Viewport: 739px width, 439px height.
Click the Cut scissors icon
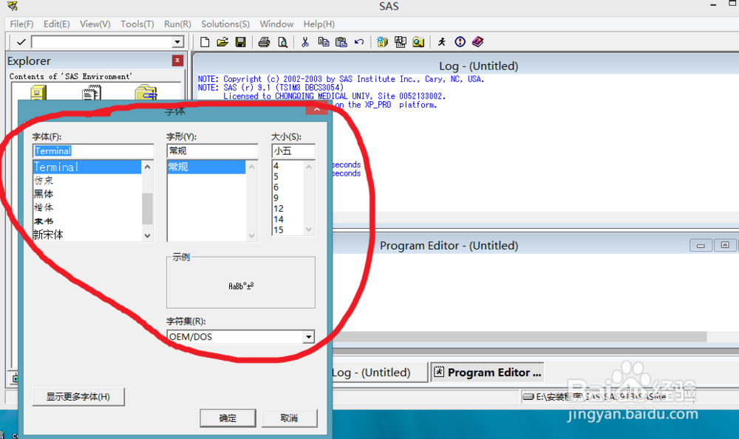coord(305,42)
